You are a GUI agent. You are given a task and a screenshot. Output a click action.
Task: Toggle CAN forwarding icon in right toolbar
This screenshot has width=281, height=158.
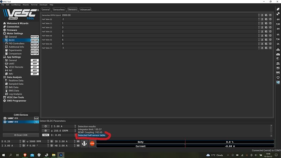point(278,82)
